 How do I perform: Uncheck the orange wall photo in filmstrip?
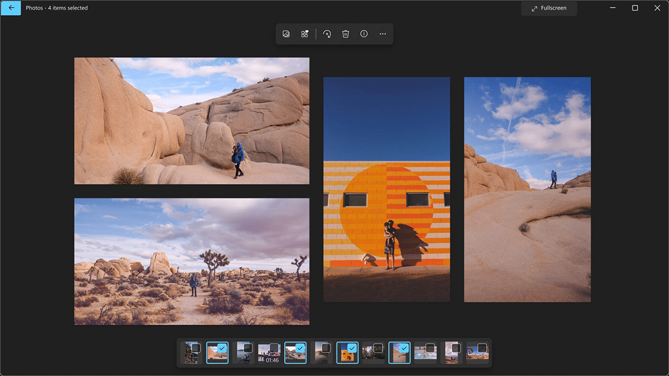point(352,348)
